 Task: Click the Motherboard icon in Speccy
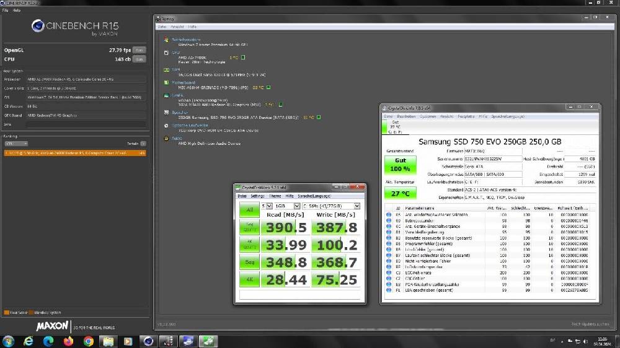tap(166, 82)
